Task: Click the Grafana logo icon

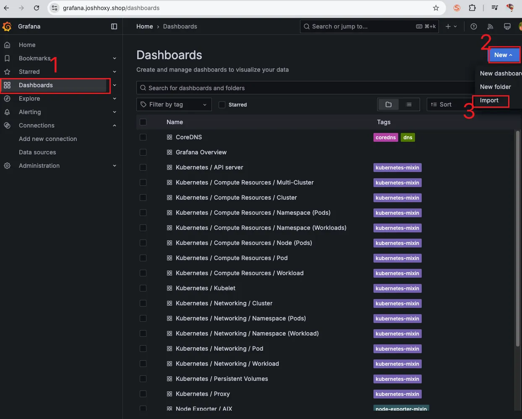Action: (x=7, y=26)
